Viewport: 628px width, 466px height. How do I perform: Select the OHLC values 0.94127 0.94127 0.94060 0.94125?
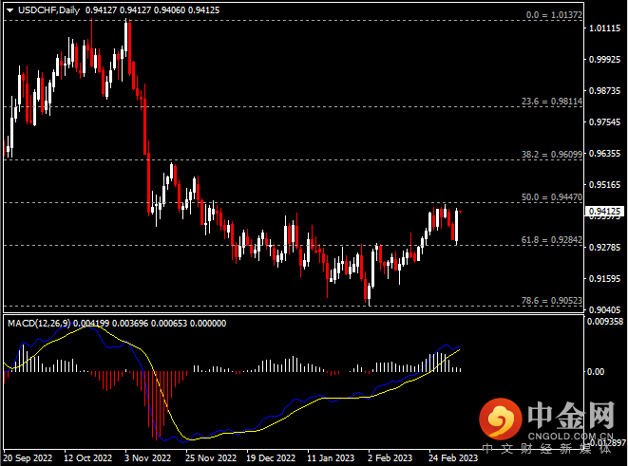click(152, 10)
